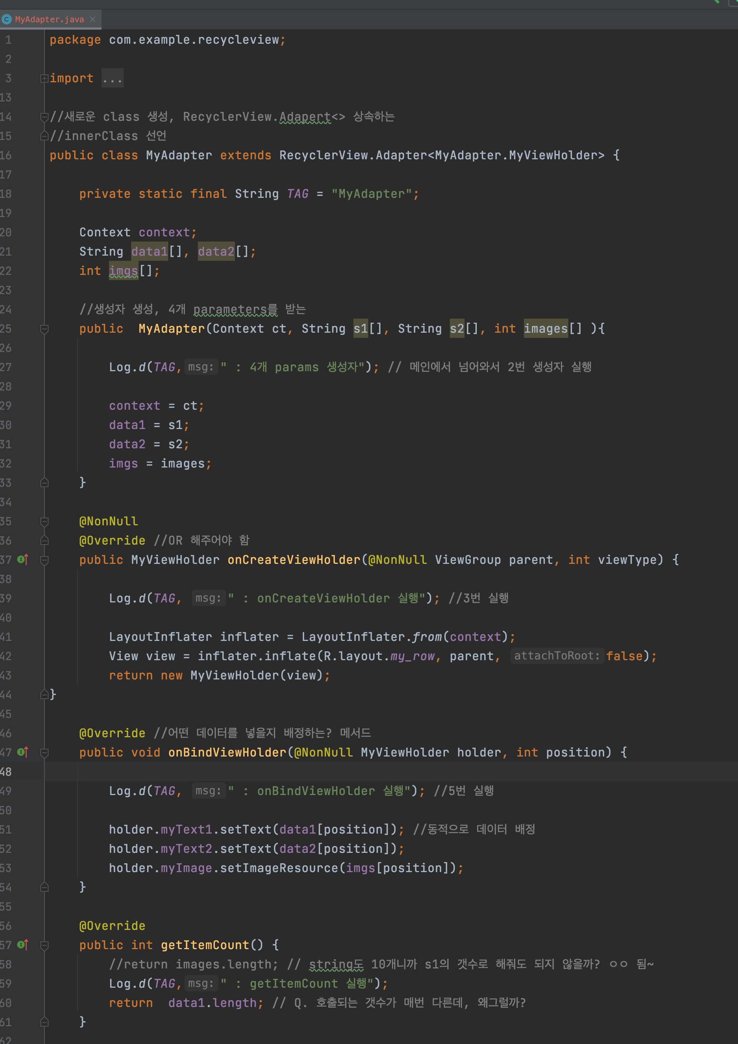This screenshot has height=1044, width=738.
Task: Collapse the MyAdapter constructor body
Action: point(44,329)
